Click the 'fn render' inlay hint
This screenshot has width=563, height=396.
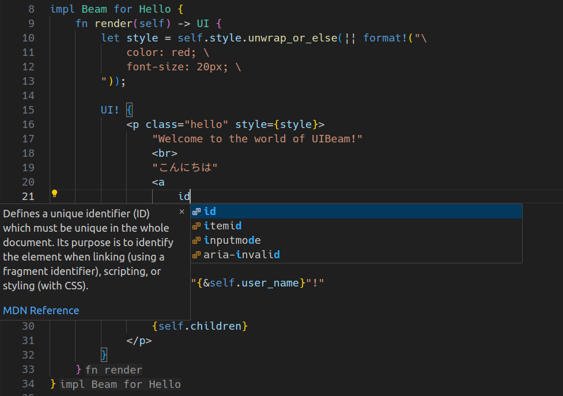(x=114, y=370)
